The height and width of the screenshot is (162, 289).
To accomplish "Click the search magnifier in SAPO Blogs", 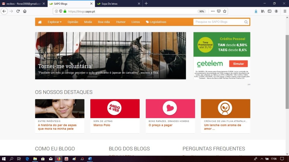I will pos(246,22).
